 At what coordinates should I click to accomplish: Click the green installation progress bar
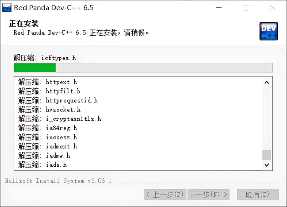143,68
